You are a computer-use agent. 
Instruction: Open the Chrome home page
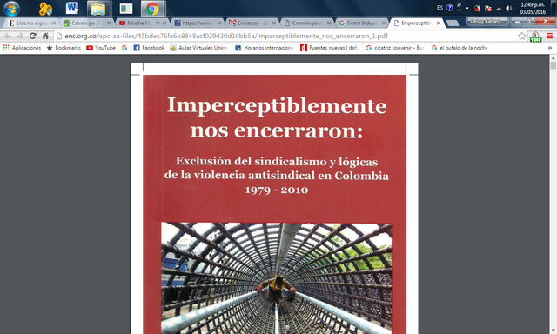(x=45, y=36)
